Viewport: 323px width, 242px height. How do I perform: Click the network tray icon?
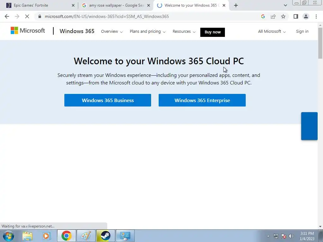click(x=276, y=236)
